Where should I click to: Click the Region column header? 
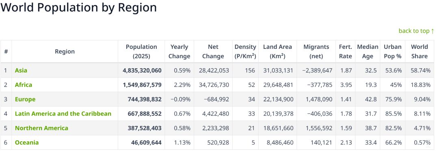click(65, 52)
